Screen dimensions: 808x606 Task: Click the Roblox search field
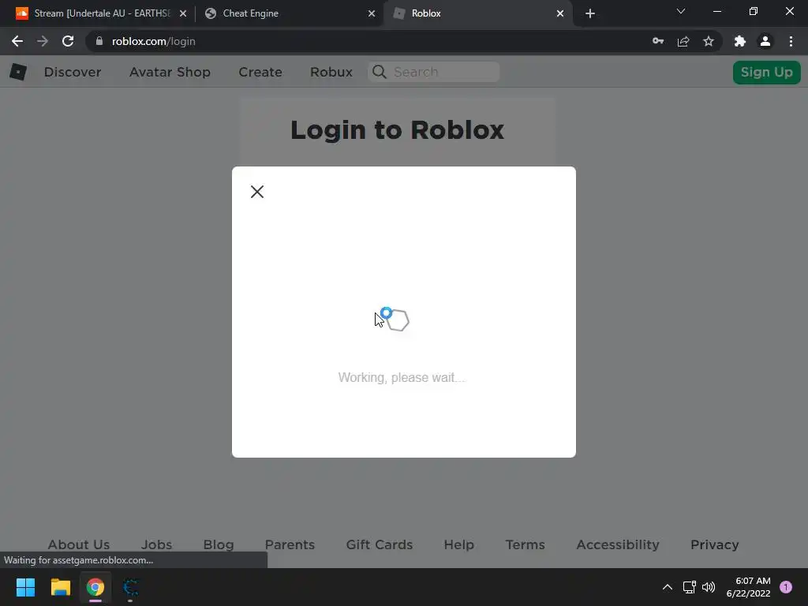click(433, 72)
